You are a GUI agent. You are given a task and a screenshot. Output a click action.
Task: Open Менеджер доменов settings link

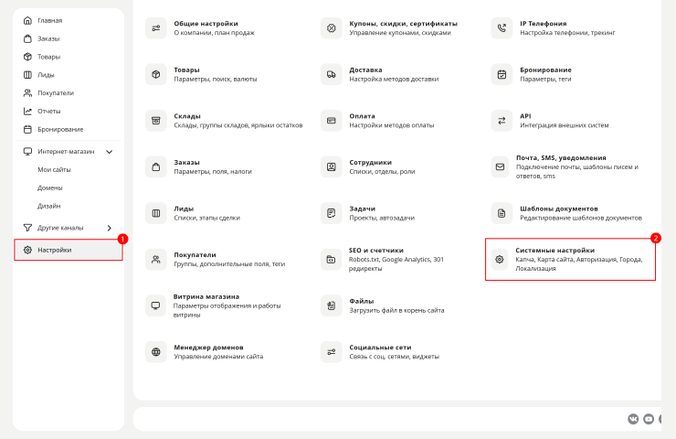point(208,348)
